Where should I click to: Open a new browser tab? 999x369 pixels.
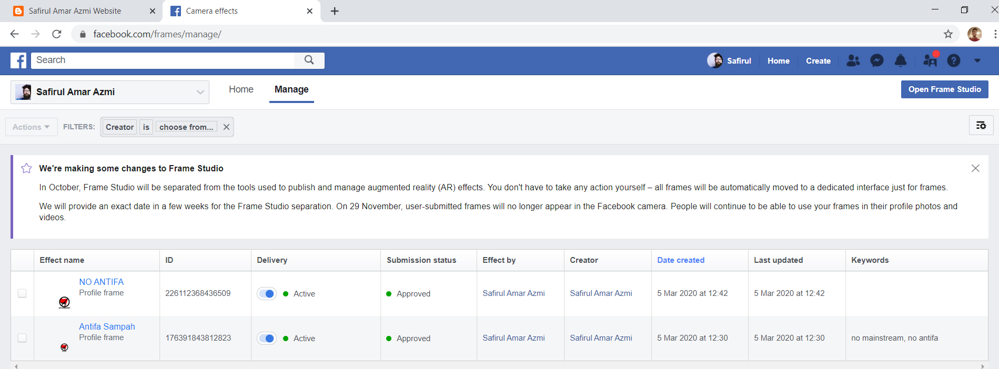click(335, 11)
